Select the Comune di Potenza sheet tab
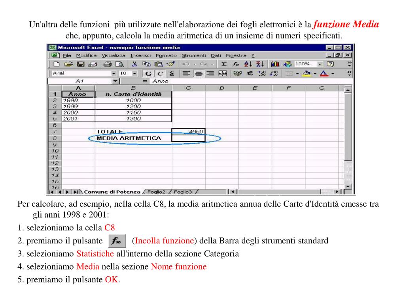The image size is (405, 304). [x=112, y=192]
